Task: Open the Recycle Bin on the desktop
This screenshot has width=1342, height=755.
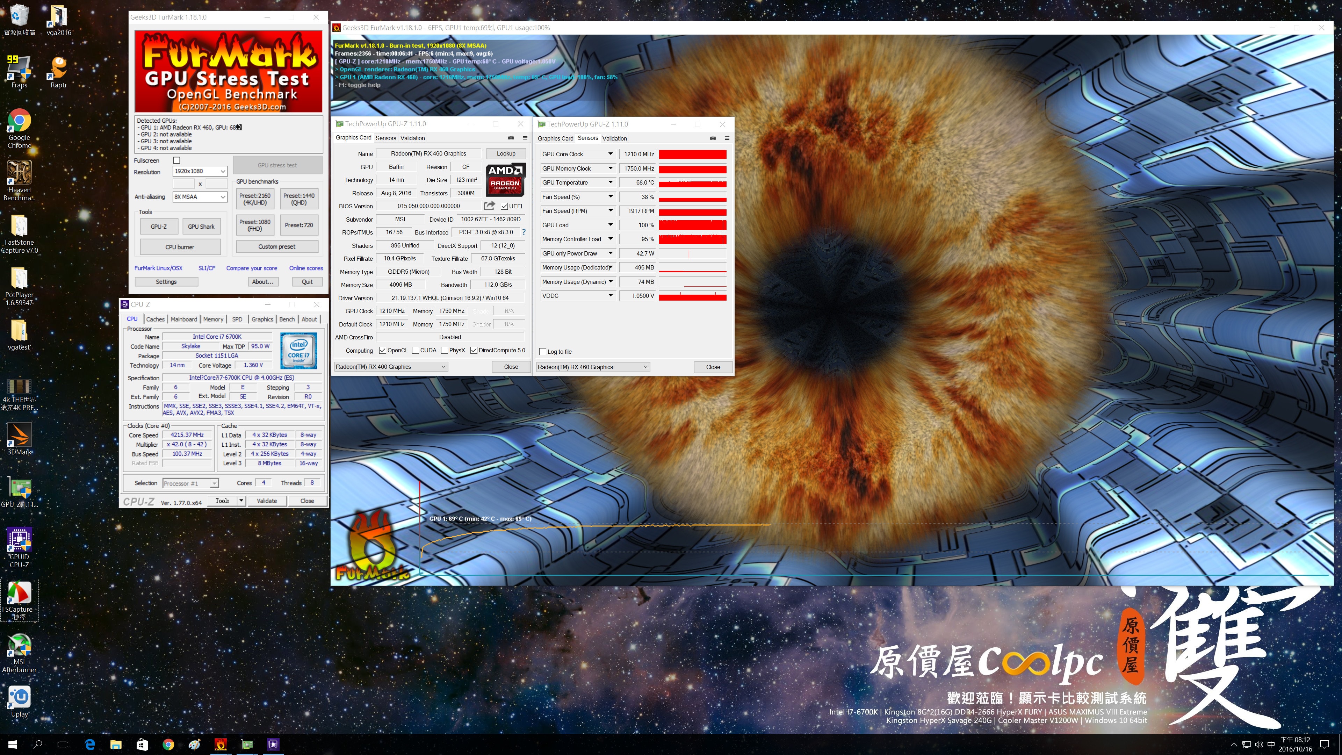Action: coord(19,20)
